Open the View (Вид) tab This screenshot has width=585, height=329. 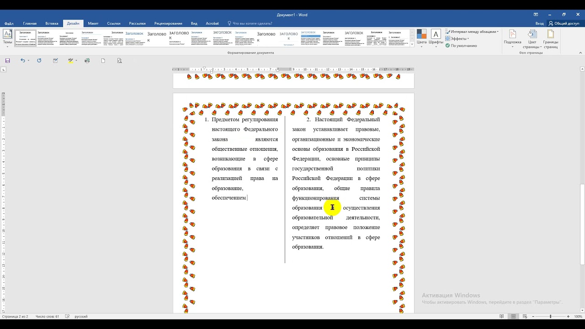coord(194,23)
